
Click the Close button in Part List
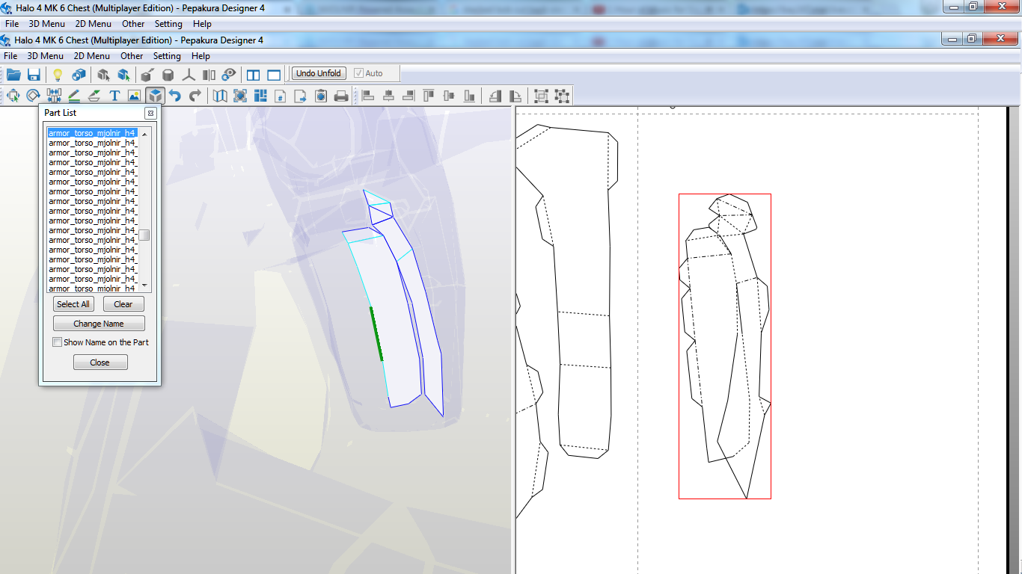(x=100, y=362)
